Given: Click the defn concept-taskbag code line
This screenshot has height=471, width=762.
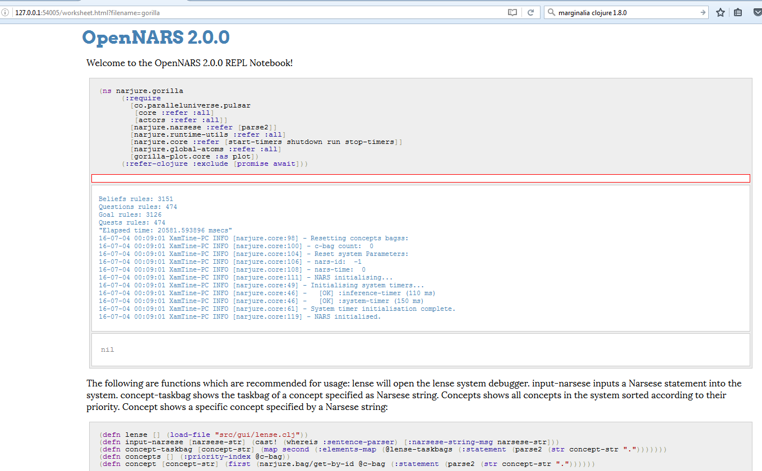Looking at the screenshot, I should 383,449.
